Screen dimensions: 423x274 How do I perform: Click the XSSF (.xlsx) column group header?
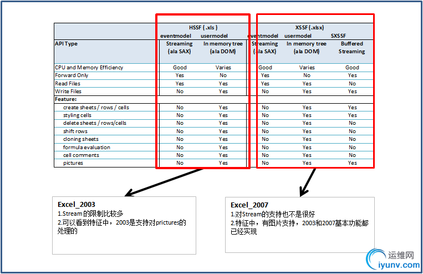[x=309, y=28]
